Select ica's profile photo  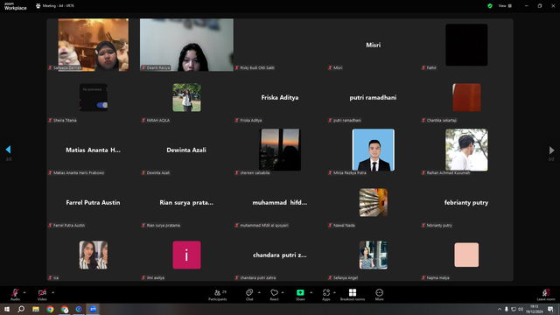coord(94,255)
